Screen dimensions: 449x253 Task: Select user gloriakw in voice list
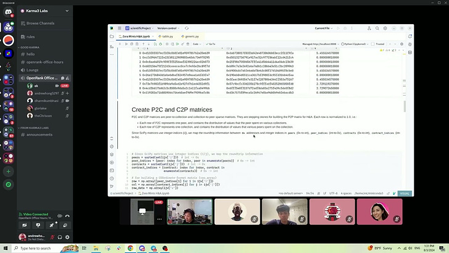pos(48,109)
